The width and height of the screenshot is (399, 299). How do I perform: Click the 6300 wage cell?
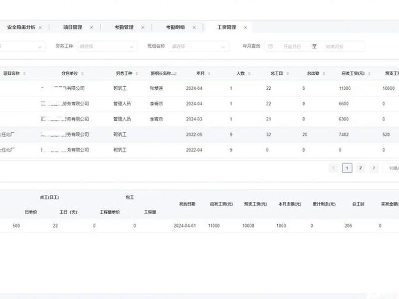coord(344,119)
